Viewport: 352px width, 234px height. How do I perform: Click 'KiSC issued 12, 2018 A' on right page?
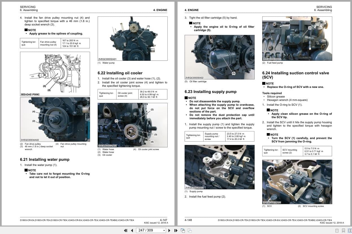pyautogui.click(x=332, y=223)
